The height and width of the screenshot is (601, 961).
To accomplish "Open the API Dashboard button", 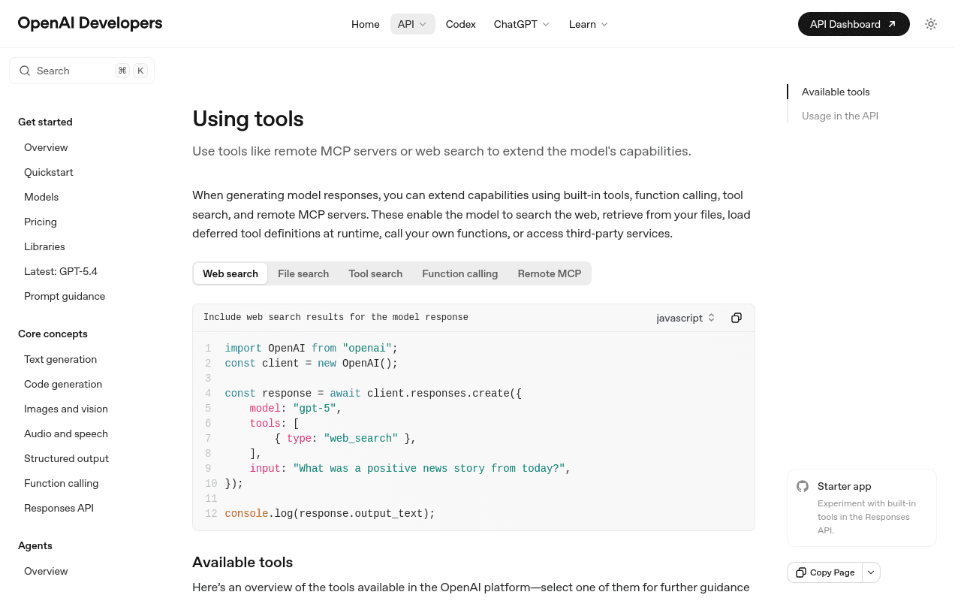I will point(854,24).
